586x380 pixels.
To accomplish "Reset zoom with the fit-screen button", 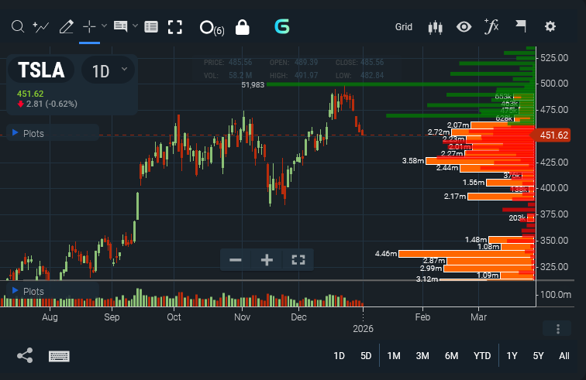I will point(298,260).
